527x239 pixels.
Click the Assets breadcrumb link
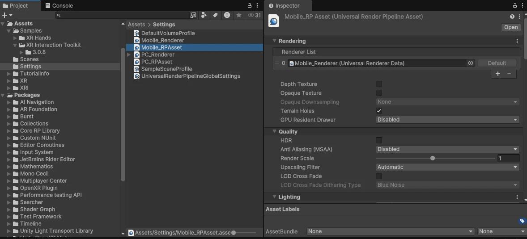[x=136, y=25]
